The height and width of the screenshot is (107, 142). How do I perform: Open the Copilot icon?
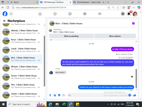[139, 7]
